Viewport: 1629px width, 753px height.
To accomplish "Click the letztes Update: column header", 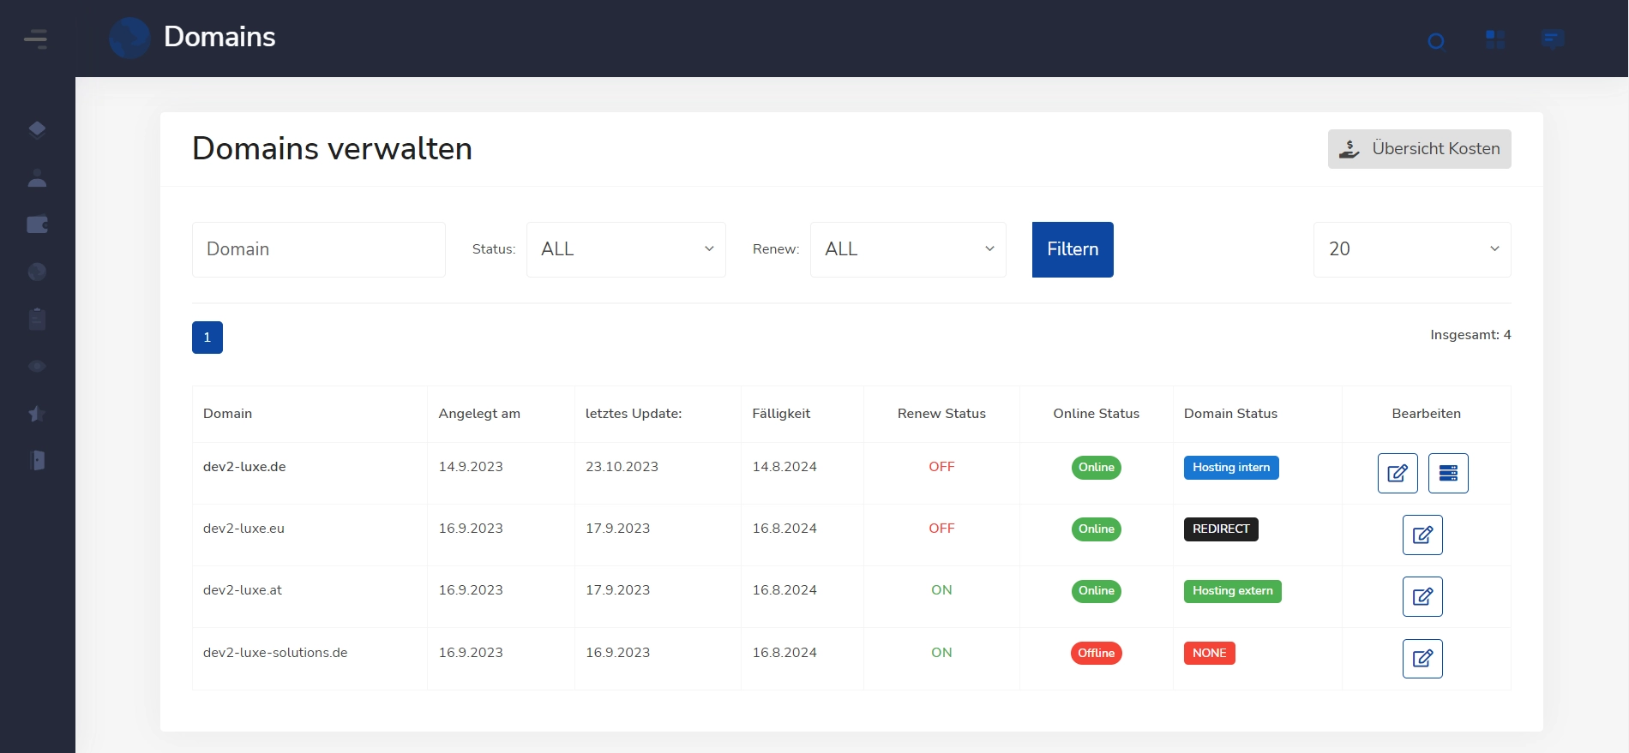I will (x=634, y=414).
